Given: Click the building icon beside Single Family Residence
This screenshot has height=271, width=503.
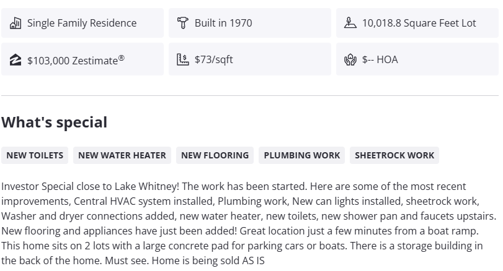Looking at the screenshot, I should click(16, 24).
